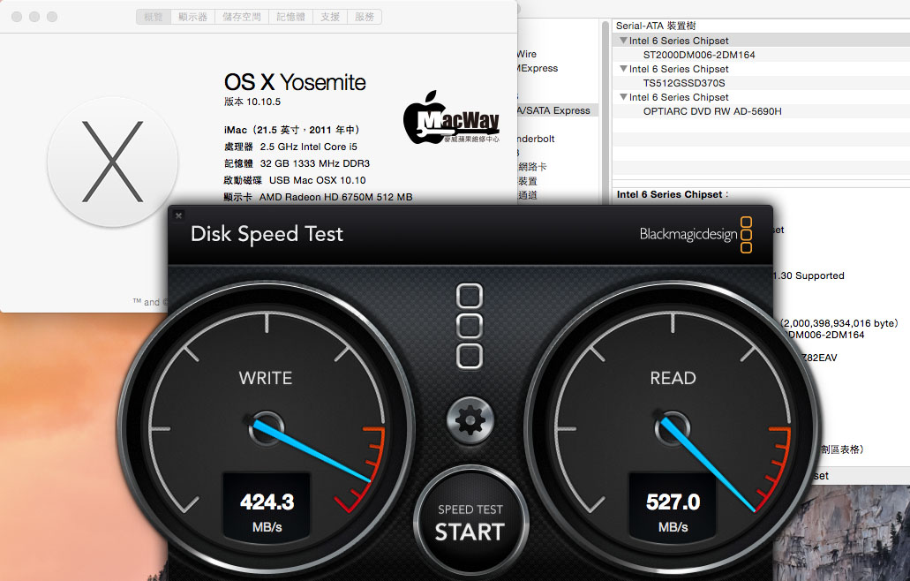Switch to the 概覽 tab
Screen dimensions: 910x581
(x=154, y=17)
